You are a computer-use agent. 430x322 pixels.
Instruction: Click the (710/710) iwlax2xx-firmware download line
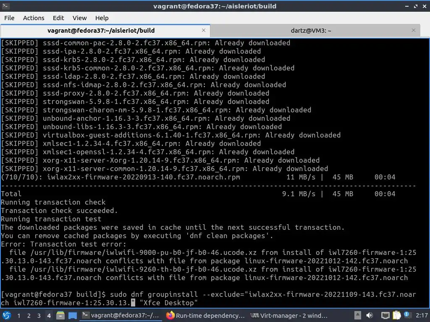(x=198, y=177)
